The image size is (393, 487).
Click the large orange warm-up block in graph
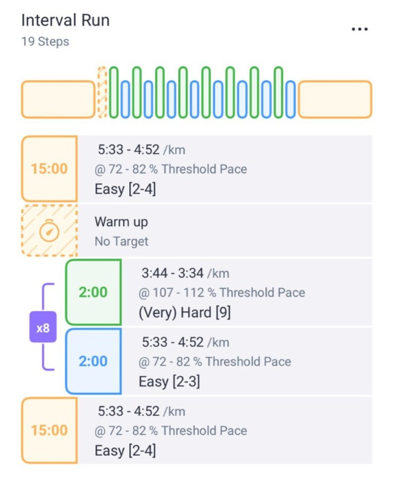pyautogui.click(x=58, y=99)
